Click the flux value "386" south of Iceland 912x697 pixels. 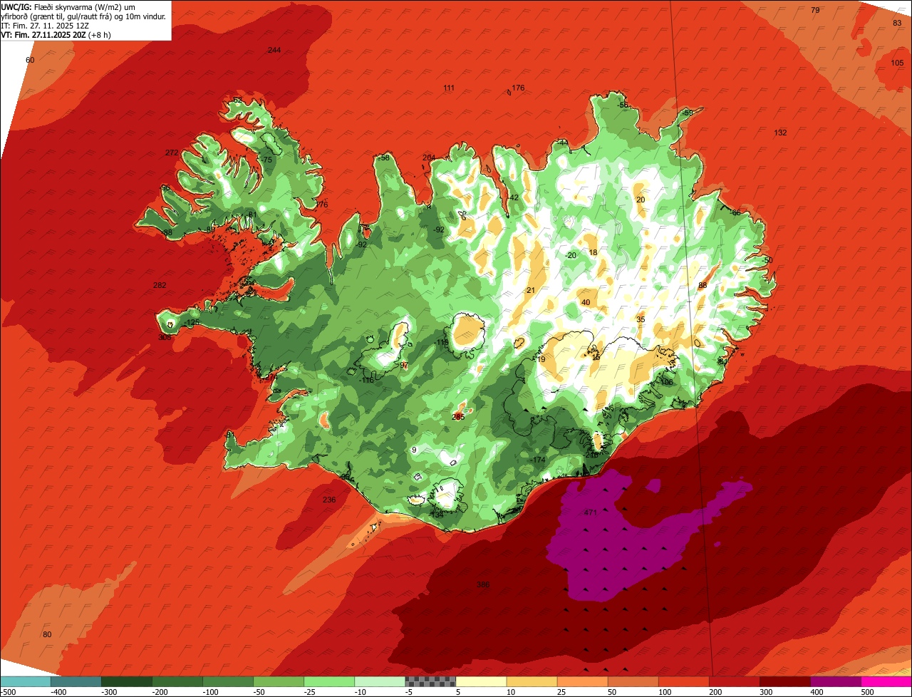pos(483,585)
